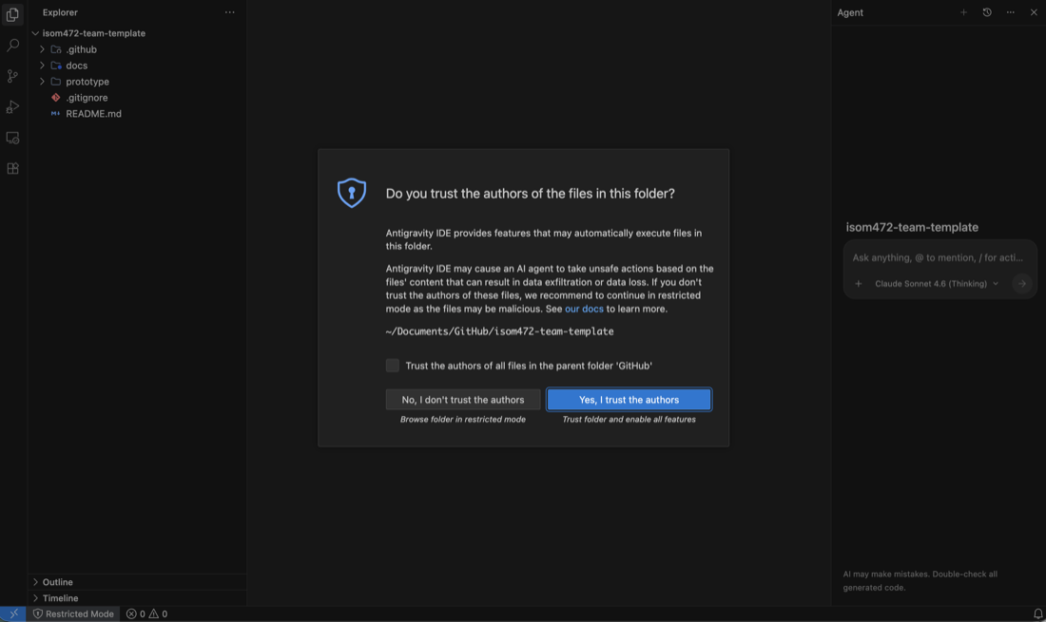Viewport: 1046px width, 622px height.
Task: Click the dialog title about trusting authors
Action: click(x=531, y=193)
